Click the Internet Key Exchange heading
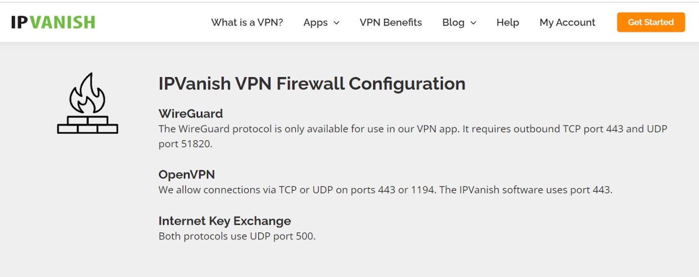Image resolution: width=699 pixels, height=277 pixels. (224, 221)
